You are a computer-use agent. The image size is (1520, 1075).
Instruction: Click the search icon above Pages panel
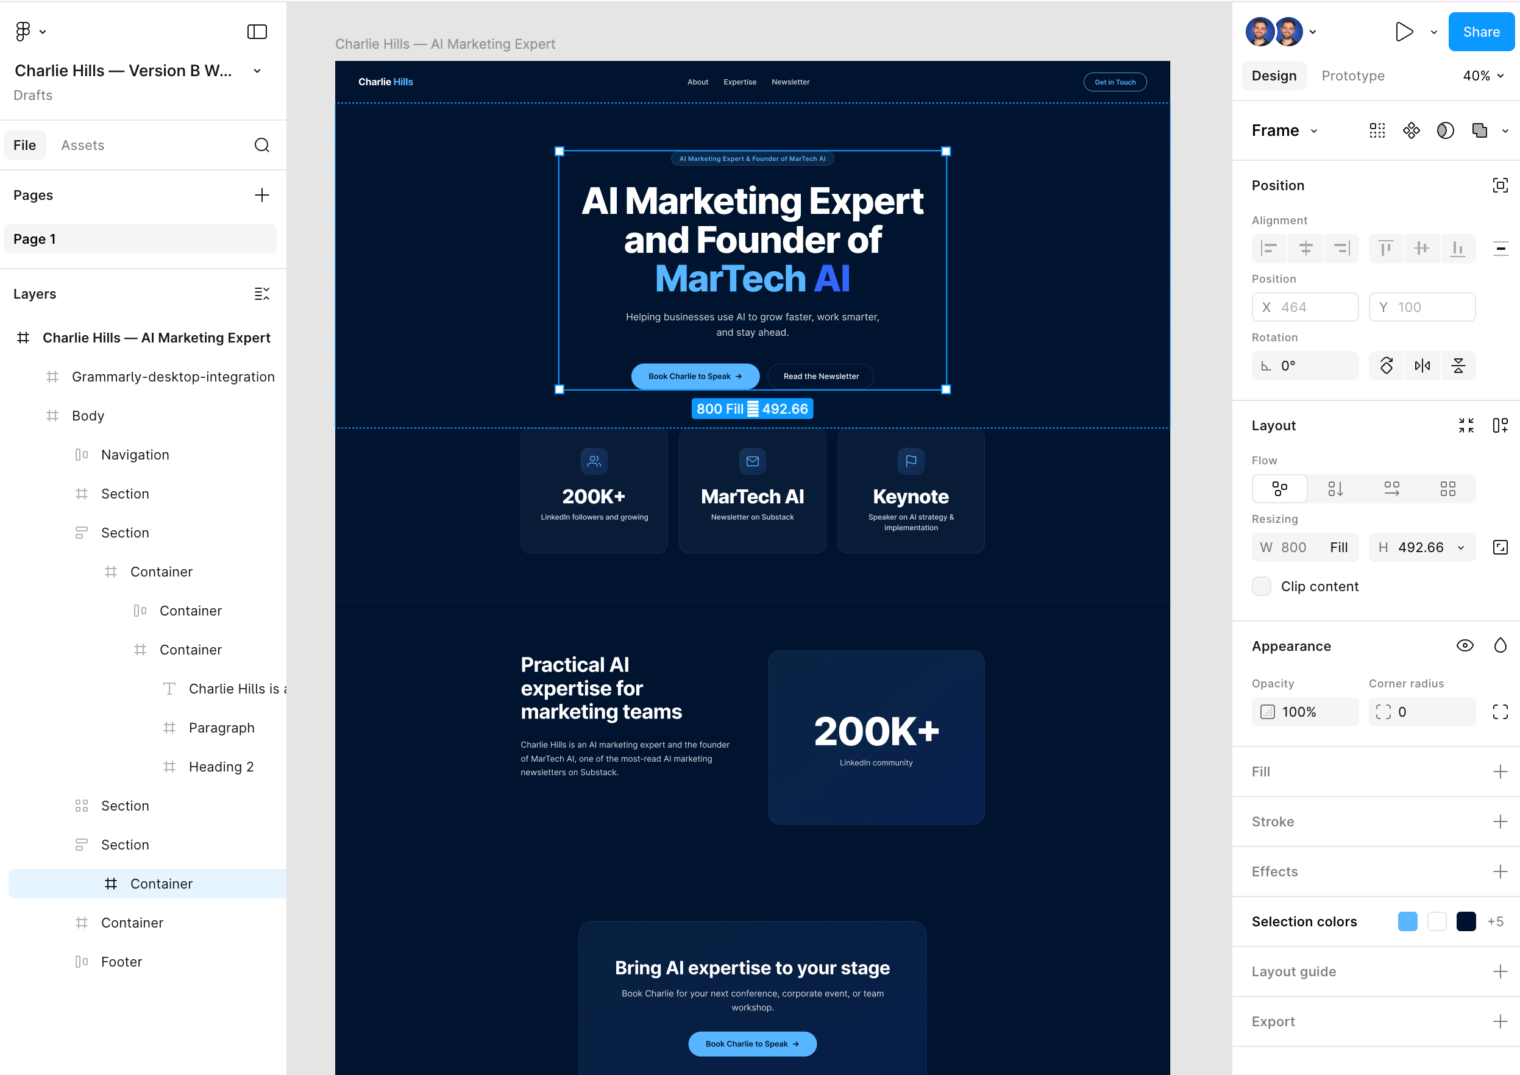[262, 145]
